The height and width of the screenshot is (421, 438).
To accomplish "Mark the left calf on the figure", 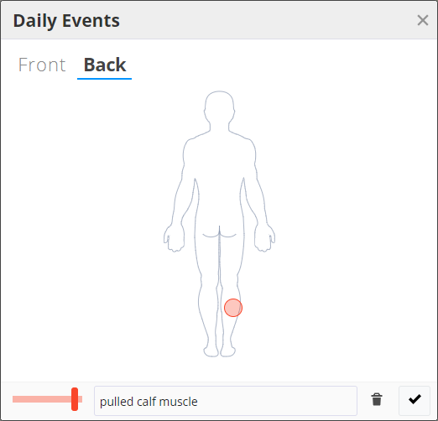I will (x=207, y=308).
